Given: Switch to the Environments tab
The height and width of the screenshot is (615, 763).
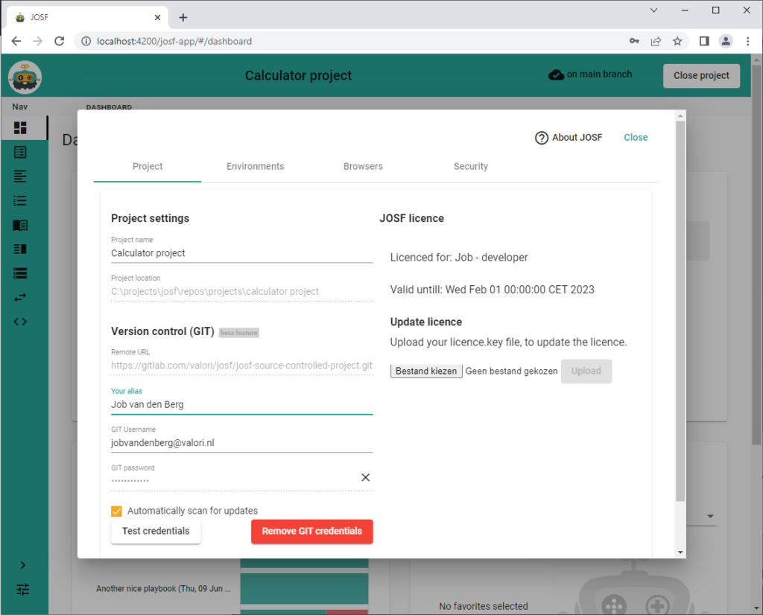Looking at the screenshot, I should [x=255, y=166].
